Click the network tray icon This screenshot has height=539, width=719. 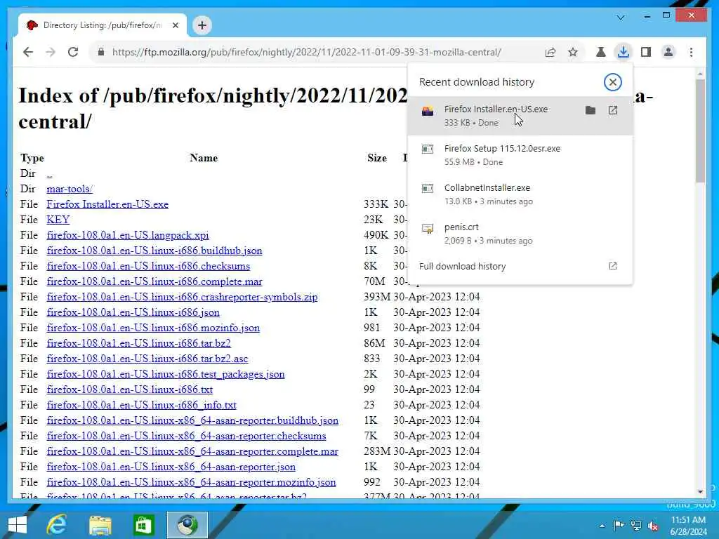636,526
